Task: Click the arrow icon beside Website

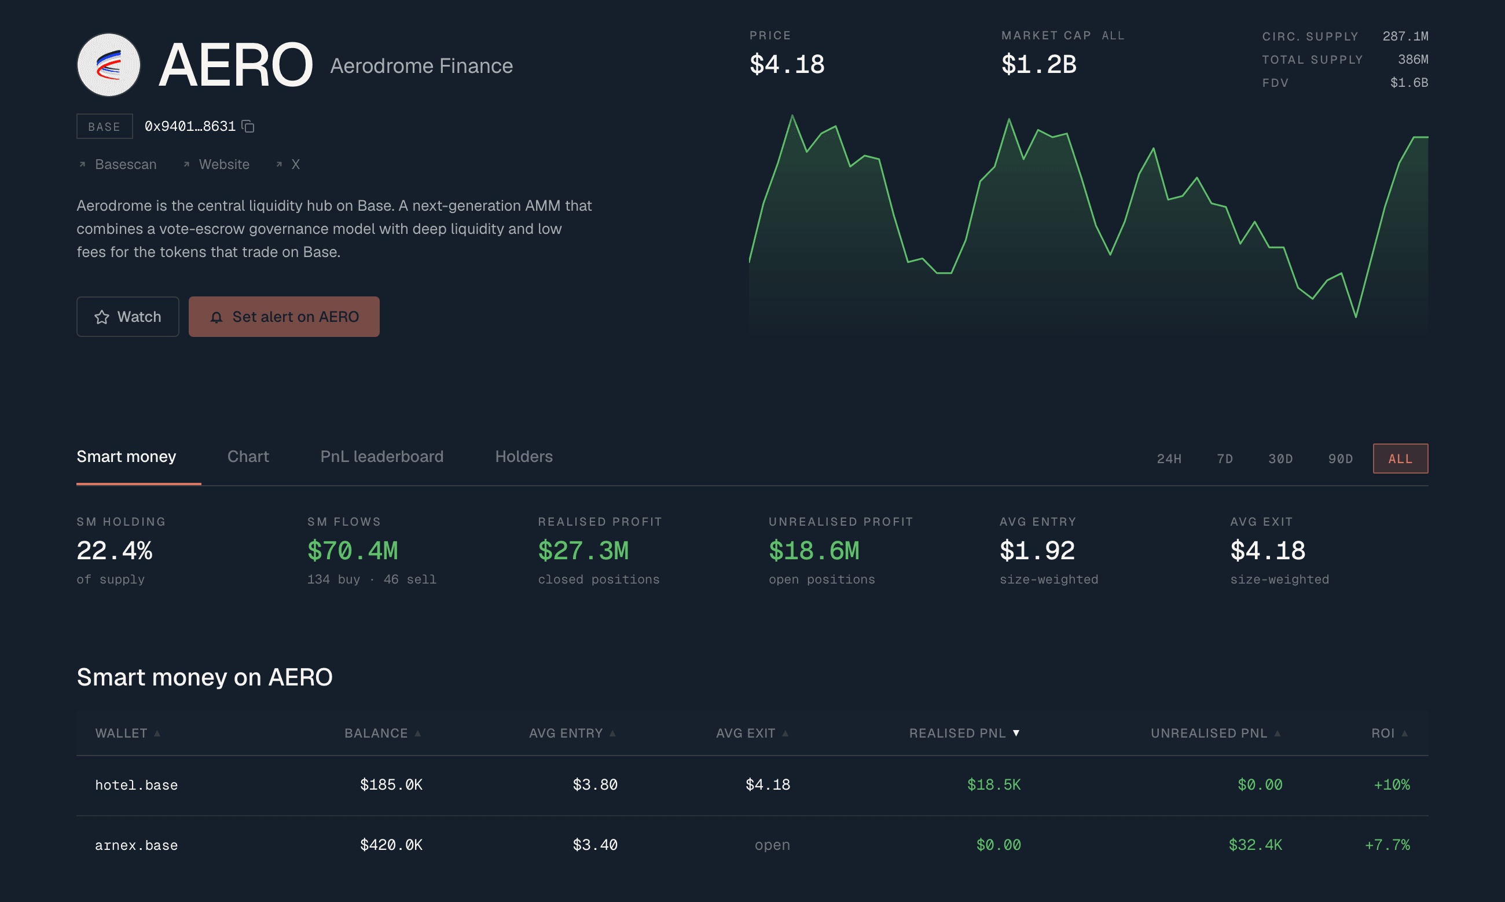Action: (x=186, y=164)
